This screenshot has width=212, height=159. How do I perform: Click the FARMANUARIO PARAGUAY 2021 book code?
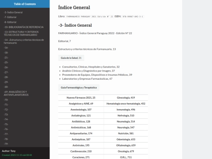pyautogui.click(x=90, y=16)
